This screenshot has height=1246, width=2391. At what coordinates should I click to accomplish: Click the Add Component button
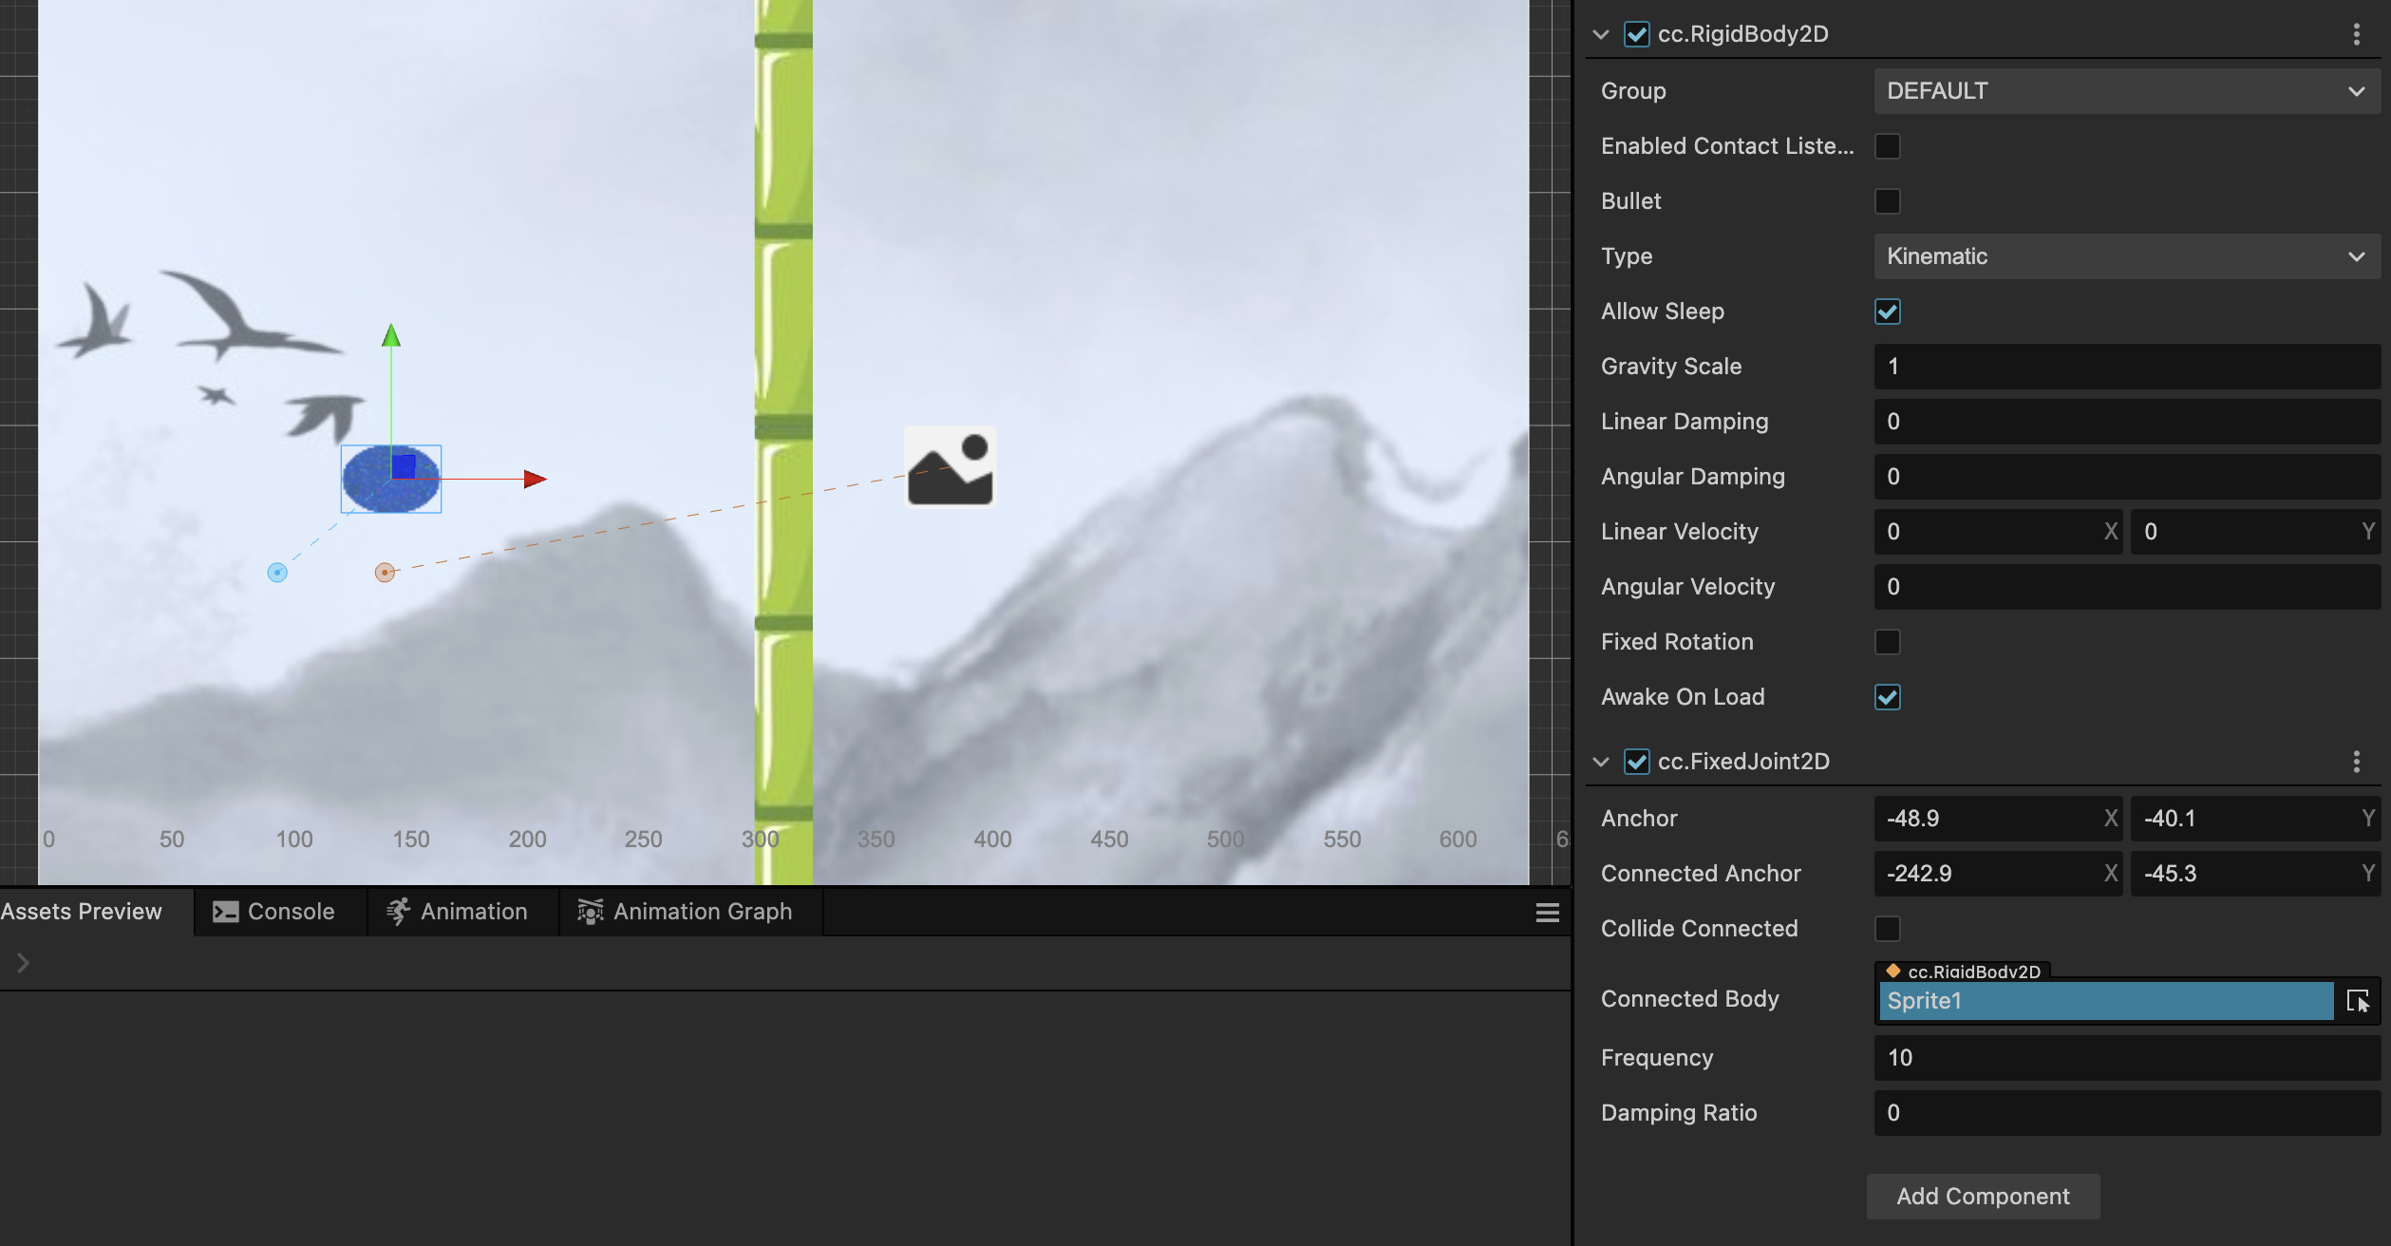click(x=1983, y=1197)
